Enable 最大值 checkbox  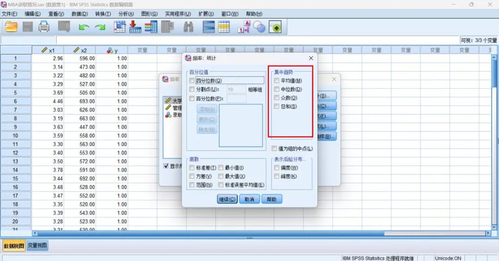click(x=220, y=176)
